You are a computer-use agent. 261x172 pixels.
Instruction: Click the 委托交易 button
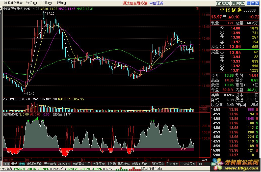[238, 3]
